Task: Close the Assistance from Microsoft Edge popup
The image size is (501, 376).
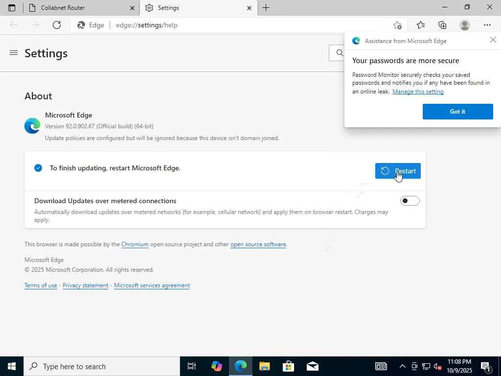Action: point(493,40)
